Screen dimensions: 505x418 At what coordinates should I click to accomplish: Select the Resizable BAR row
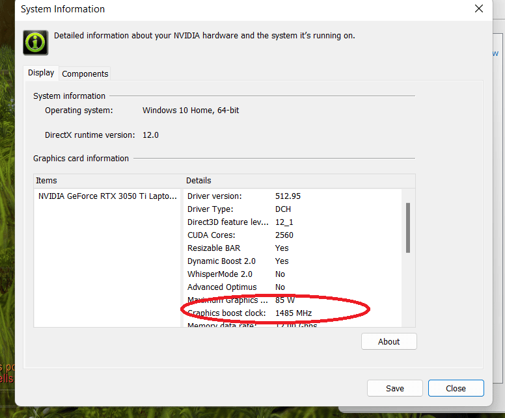pyautogui.click(x=293, y=248)
